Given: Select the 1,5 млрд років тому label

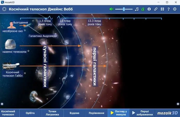Looking at the screenshot, I should click(x=45, y=23).
